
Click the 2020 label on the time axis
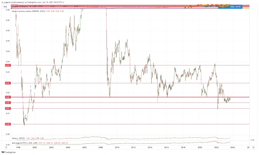tap(200, 148)
